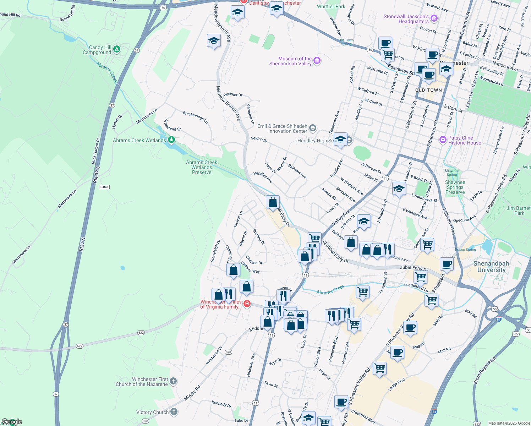
Task: Select the Winchester Smiles medical marker
Action: click(247, 304)
